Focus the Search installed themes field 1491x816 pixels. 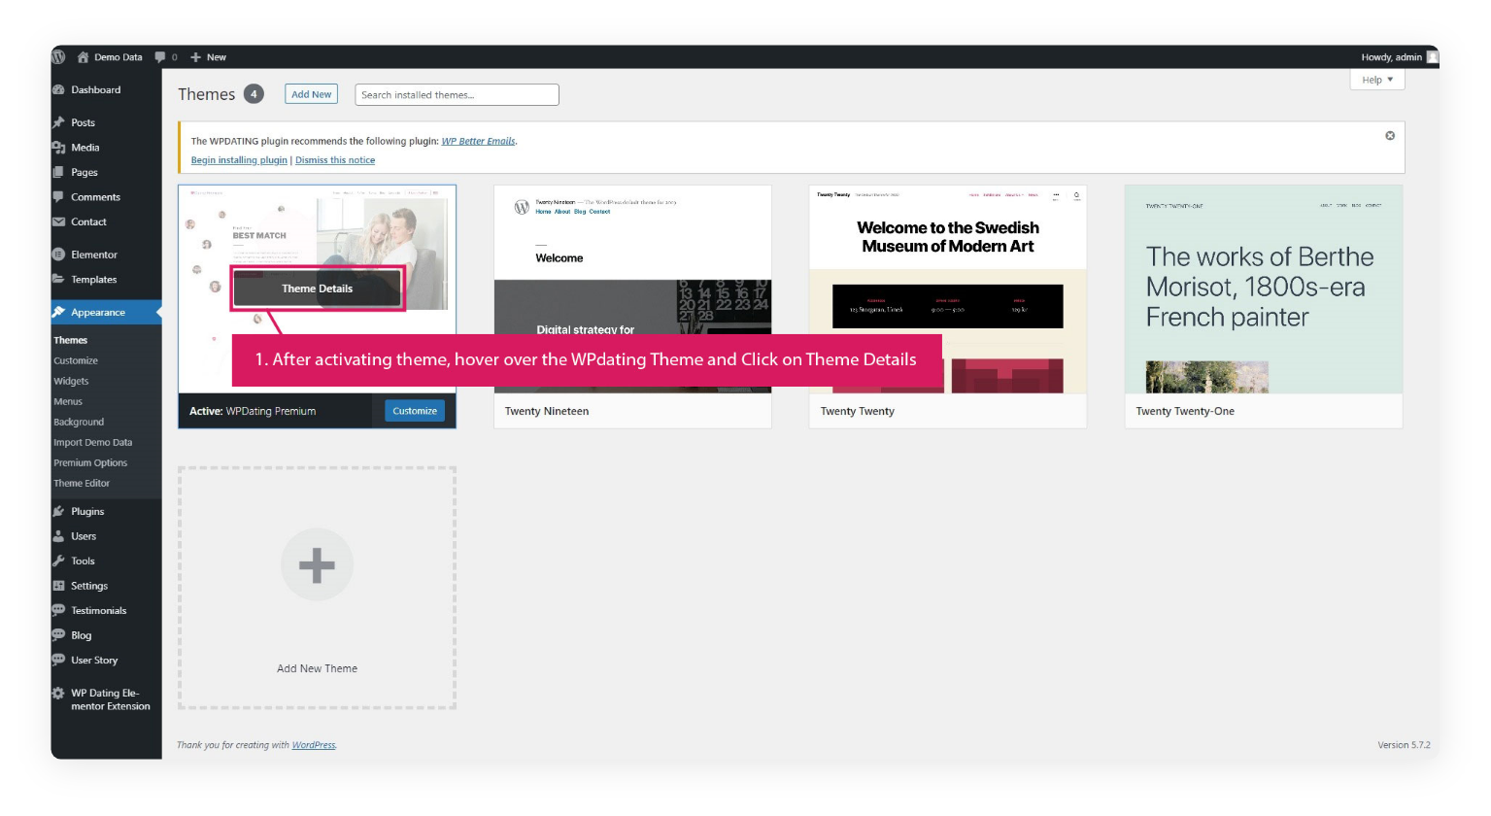tap(457, 94)
